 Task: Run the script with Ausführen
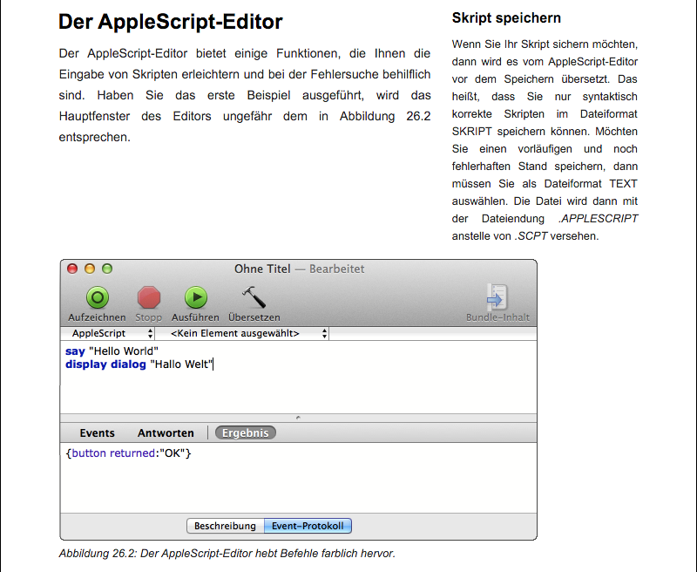coord(196,297)
